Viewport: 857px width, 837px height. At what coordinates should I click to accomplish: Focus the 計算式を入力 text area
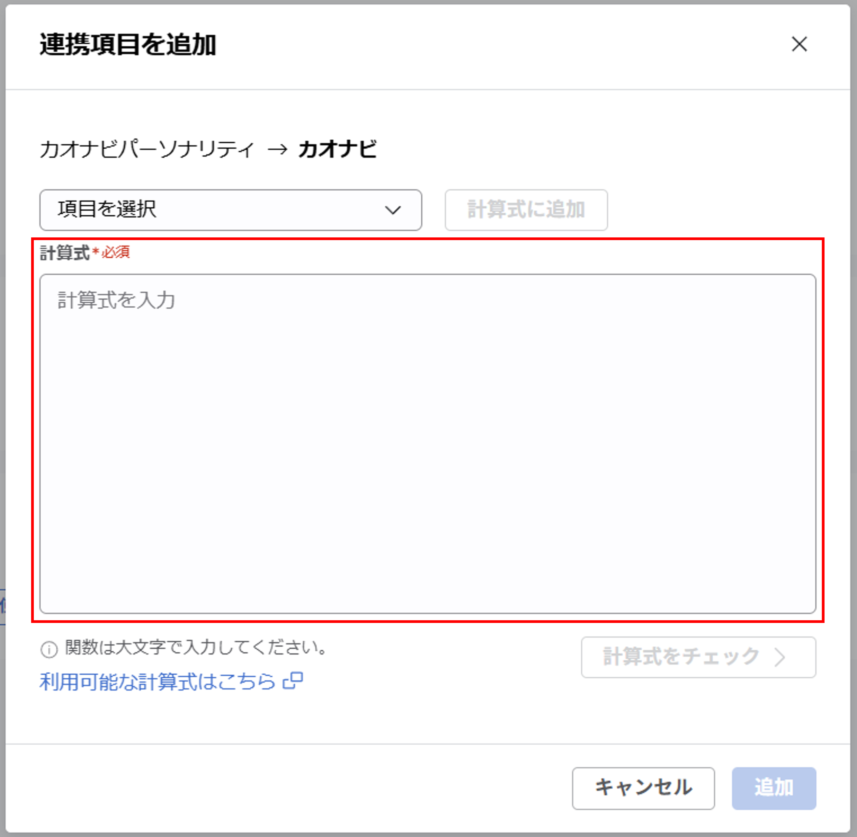427,444
